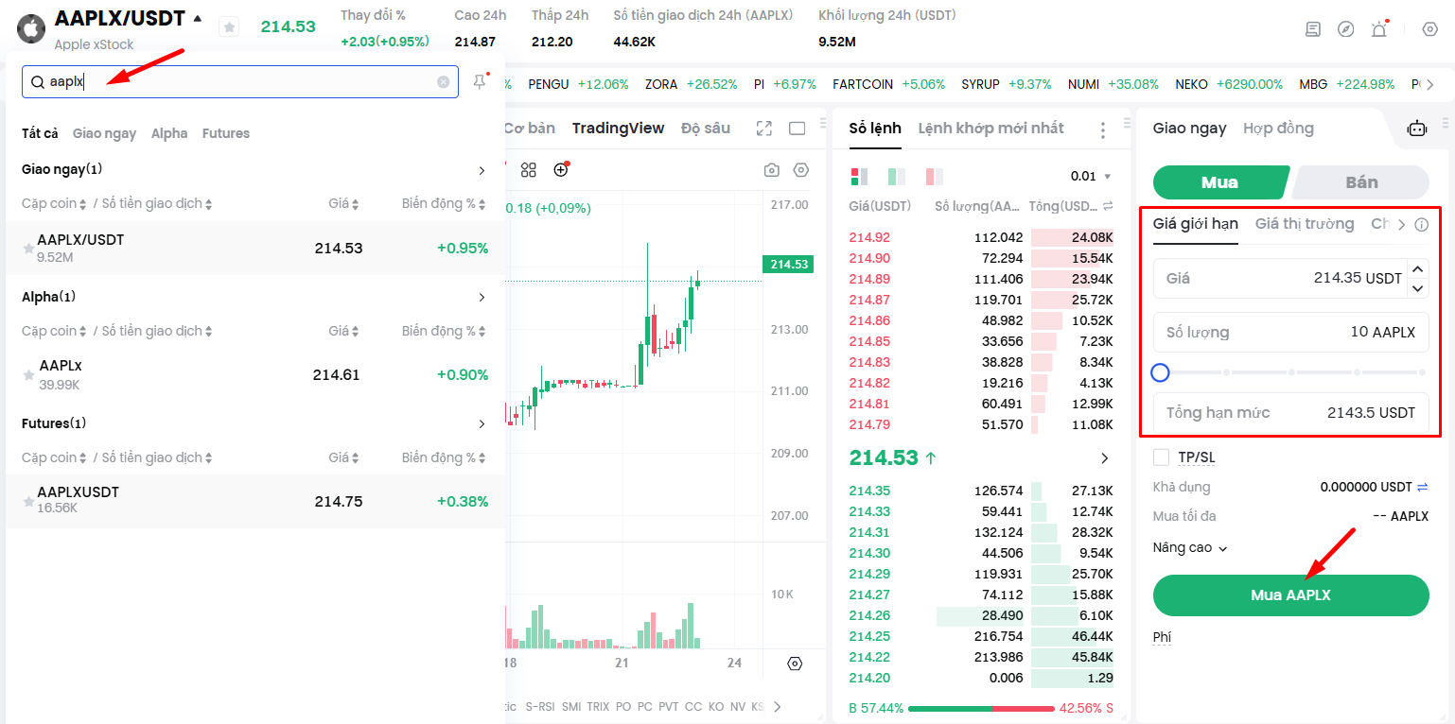Switch to the Độ sâu depth tab
The image size is (1455, 724).
tap(706, 128)
